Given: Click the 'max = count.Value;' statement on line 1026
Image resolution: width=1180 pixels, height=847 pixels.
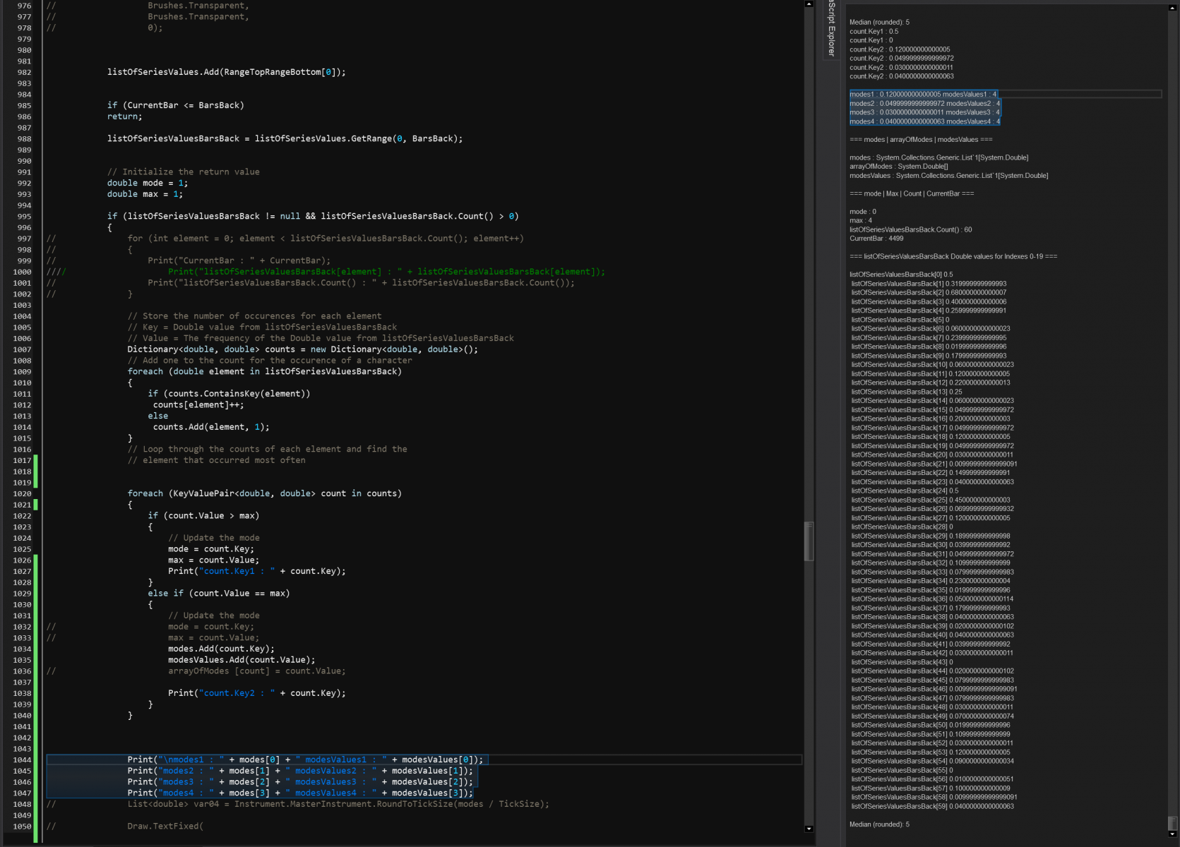Looking at the screenshot, I should pos(213,560).
